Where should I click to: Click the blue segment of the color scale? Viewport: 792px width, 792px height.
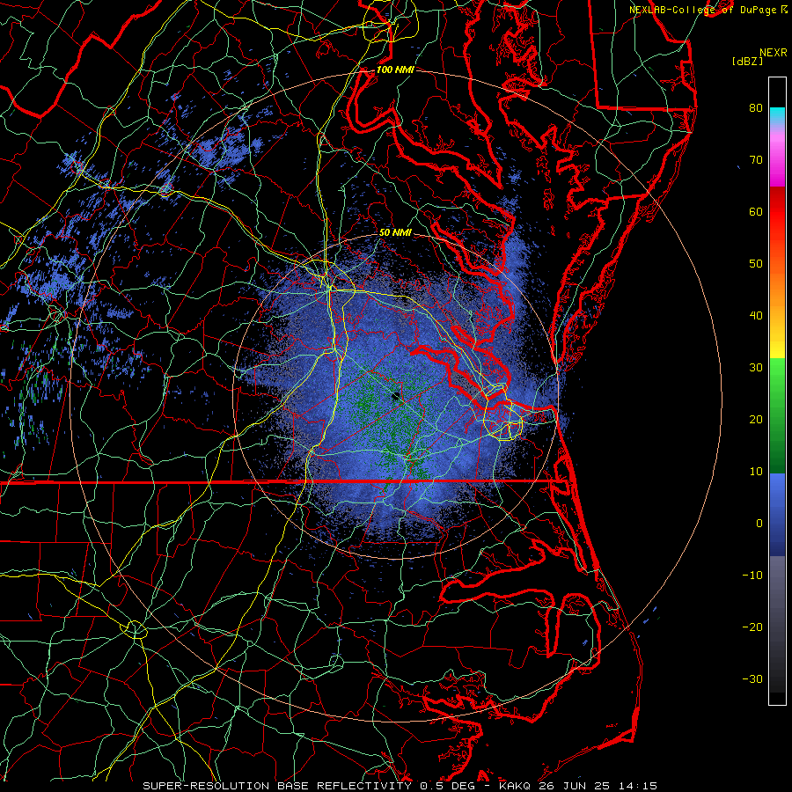777,515
